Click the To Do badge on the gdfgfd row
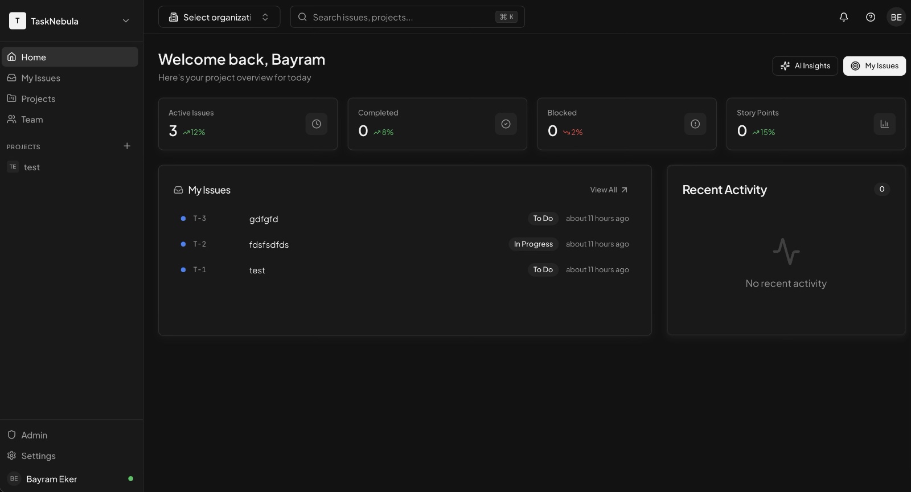Image resolution: width=911 pixels, height=492 pixels. click(543, 219)
